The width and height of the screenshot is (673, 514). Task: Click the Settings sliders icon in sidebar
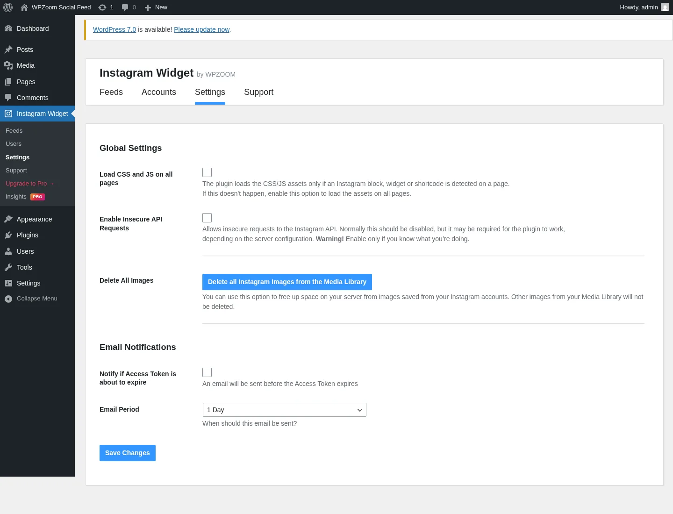[x=8, y=283]
